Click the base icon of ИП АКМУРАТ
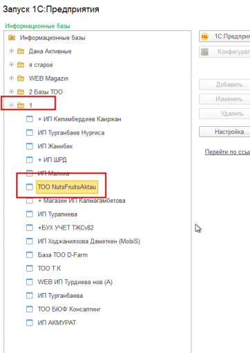 30,323
